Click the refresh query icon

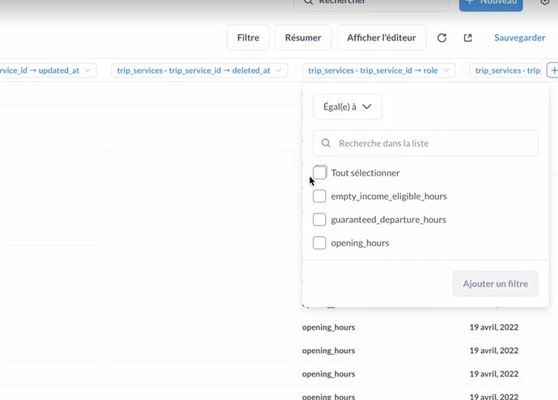(442, 38)
